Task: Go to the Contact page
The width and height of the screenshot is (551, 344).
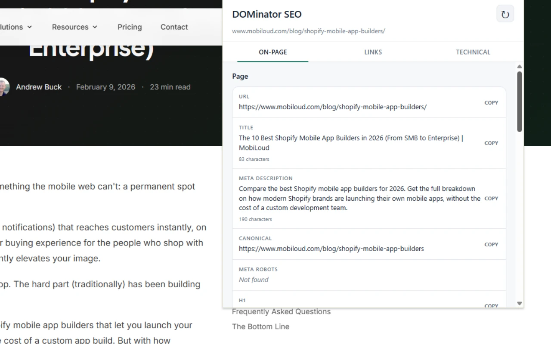Action: pyautogui.click(x=174, y=27)
